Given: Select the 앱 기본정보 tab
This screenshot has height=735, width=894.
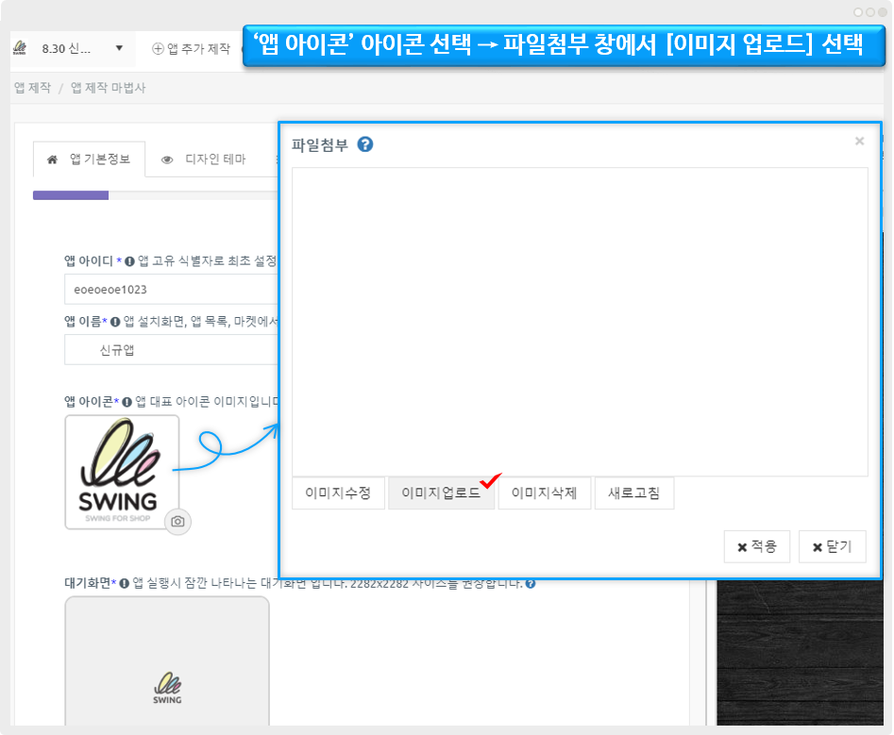Looking at the screenshot, I should pyautogui.click(x=89, y=159).
